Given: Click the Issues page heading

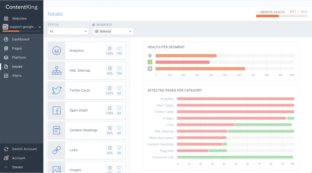Looking at the screenshot, I should pos(55,14).
